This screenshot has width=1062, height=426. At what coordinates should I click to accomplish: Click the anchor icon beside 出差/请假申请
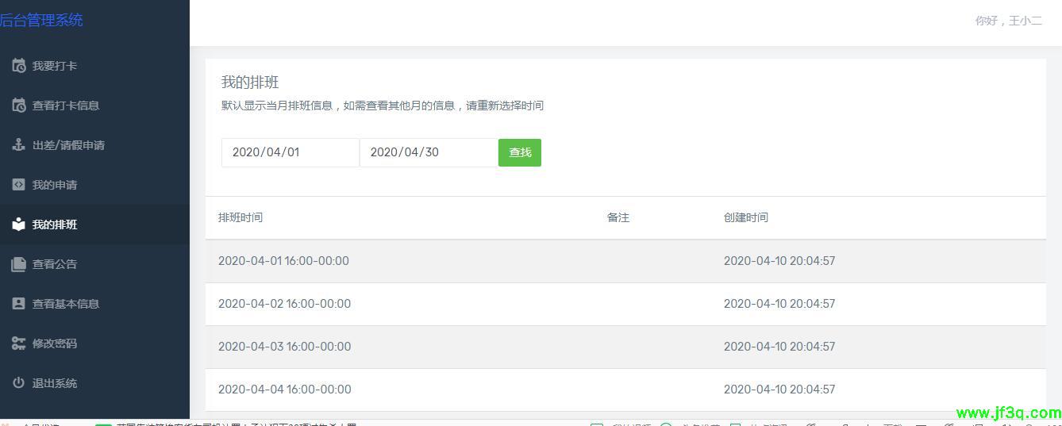click(18, 145)
